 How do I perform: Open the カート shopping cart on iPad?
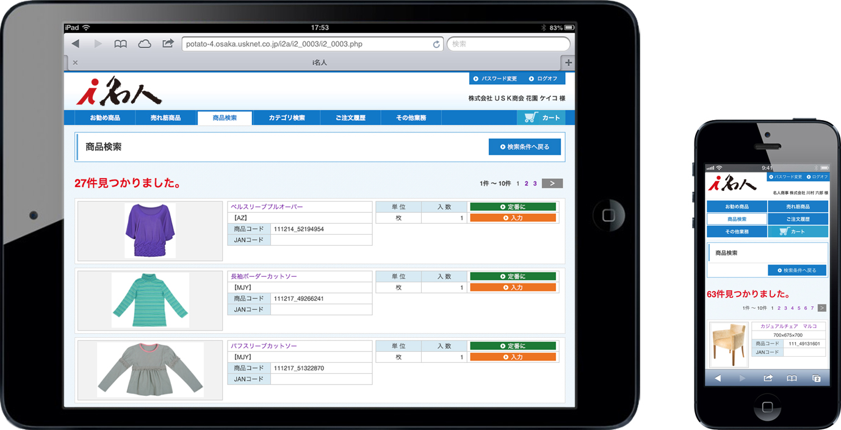click(541, 118)
